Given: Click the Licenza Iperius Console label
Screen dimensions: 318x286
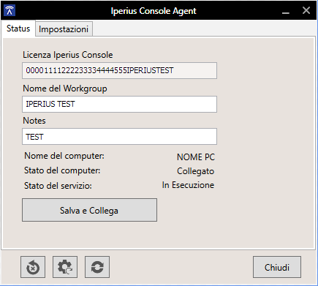Looking at the screenshot, I should pyautogui.click(x=68, y=55).
